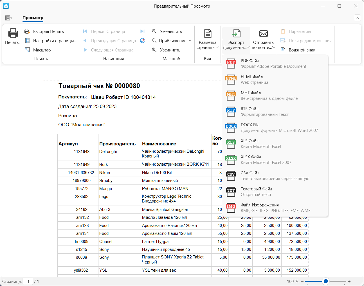Click the MHT file format icon
Screen dimensions: 364x286
tap(231, 96)
